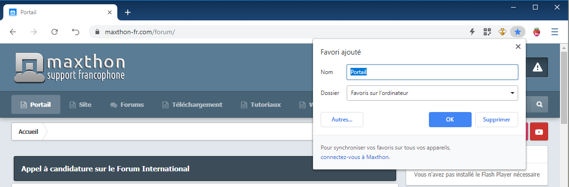Click the Nom text field containing Portail
This screenshot has width=569, height=187.
[432, 72]
